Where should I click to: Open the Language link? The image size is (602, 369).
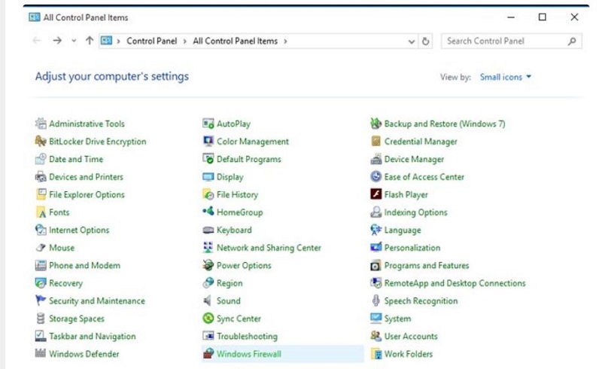click(403, 230)
